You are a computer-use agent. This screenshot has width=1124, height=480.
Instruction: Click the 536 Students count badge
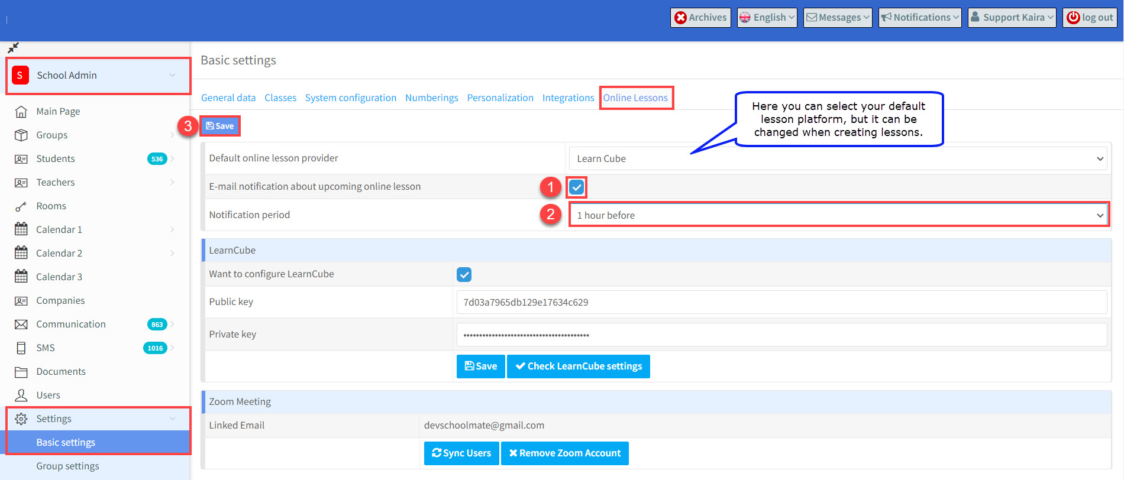pos(157,158)
